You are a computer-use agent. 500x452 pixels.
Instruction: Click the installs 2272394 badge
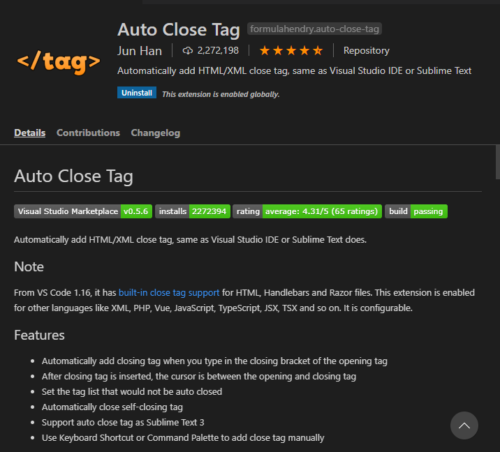coord(193,211)
